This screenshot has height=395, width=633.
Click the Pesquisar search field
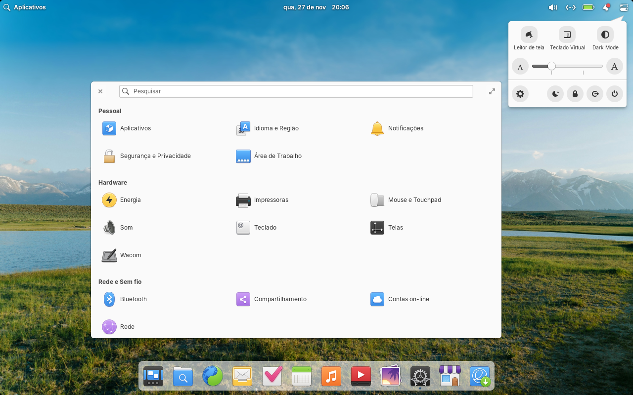point(296,91)
